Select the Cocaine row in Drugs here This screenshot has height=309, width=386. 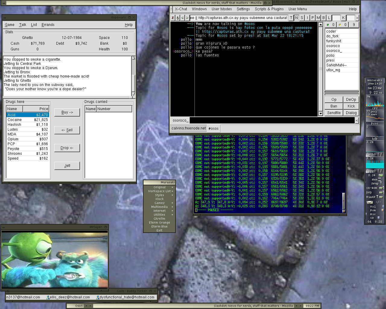coord(28,120)
